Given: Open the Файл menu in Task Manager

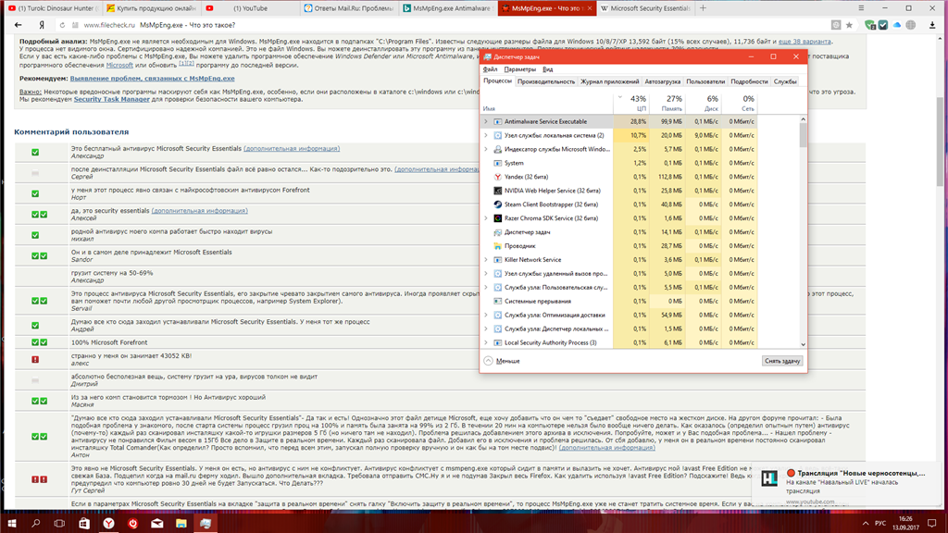Looking at the screenshot, I should 491,68.
